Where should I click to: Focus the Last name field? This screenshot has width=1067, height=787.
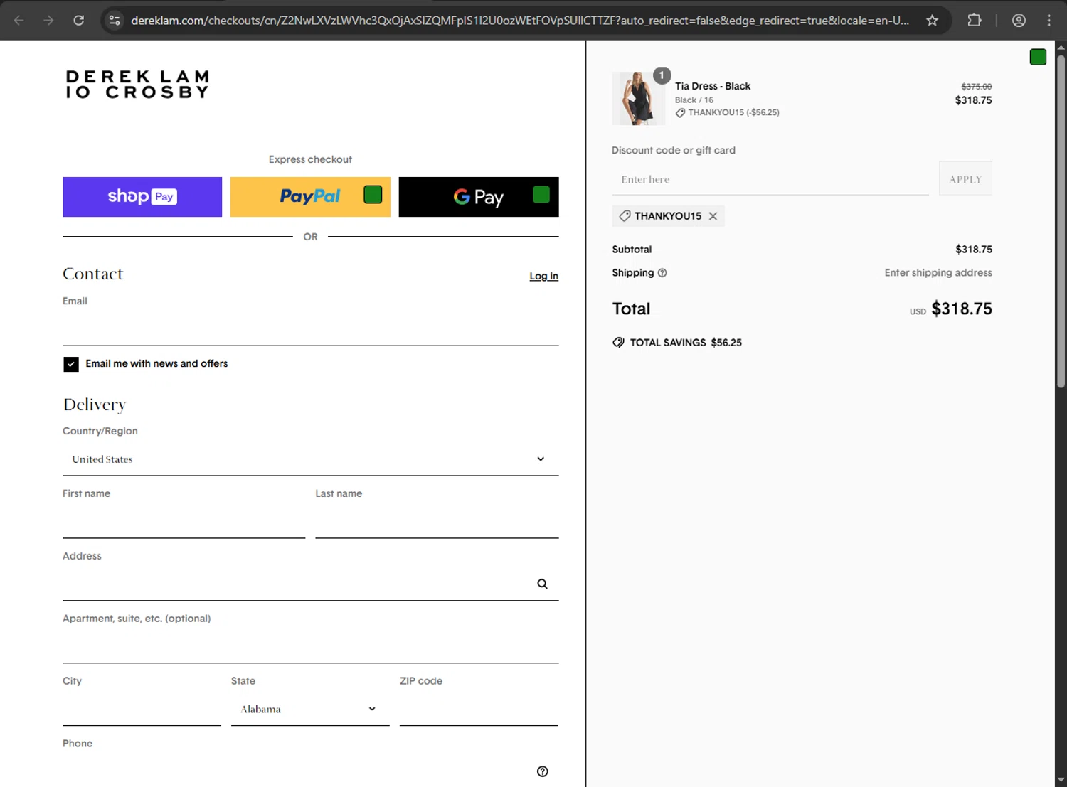point(437,522)
